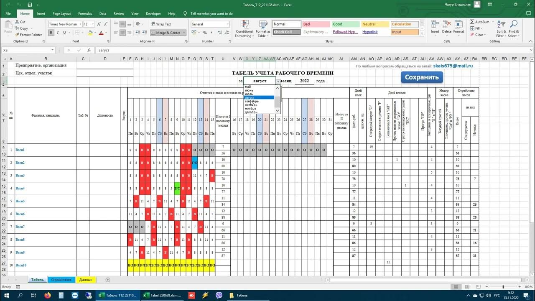This screenshot has width=535, height=301.
Task: Toggle Merge & Center
Action: click(166, 33)
